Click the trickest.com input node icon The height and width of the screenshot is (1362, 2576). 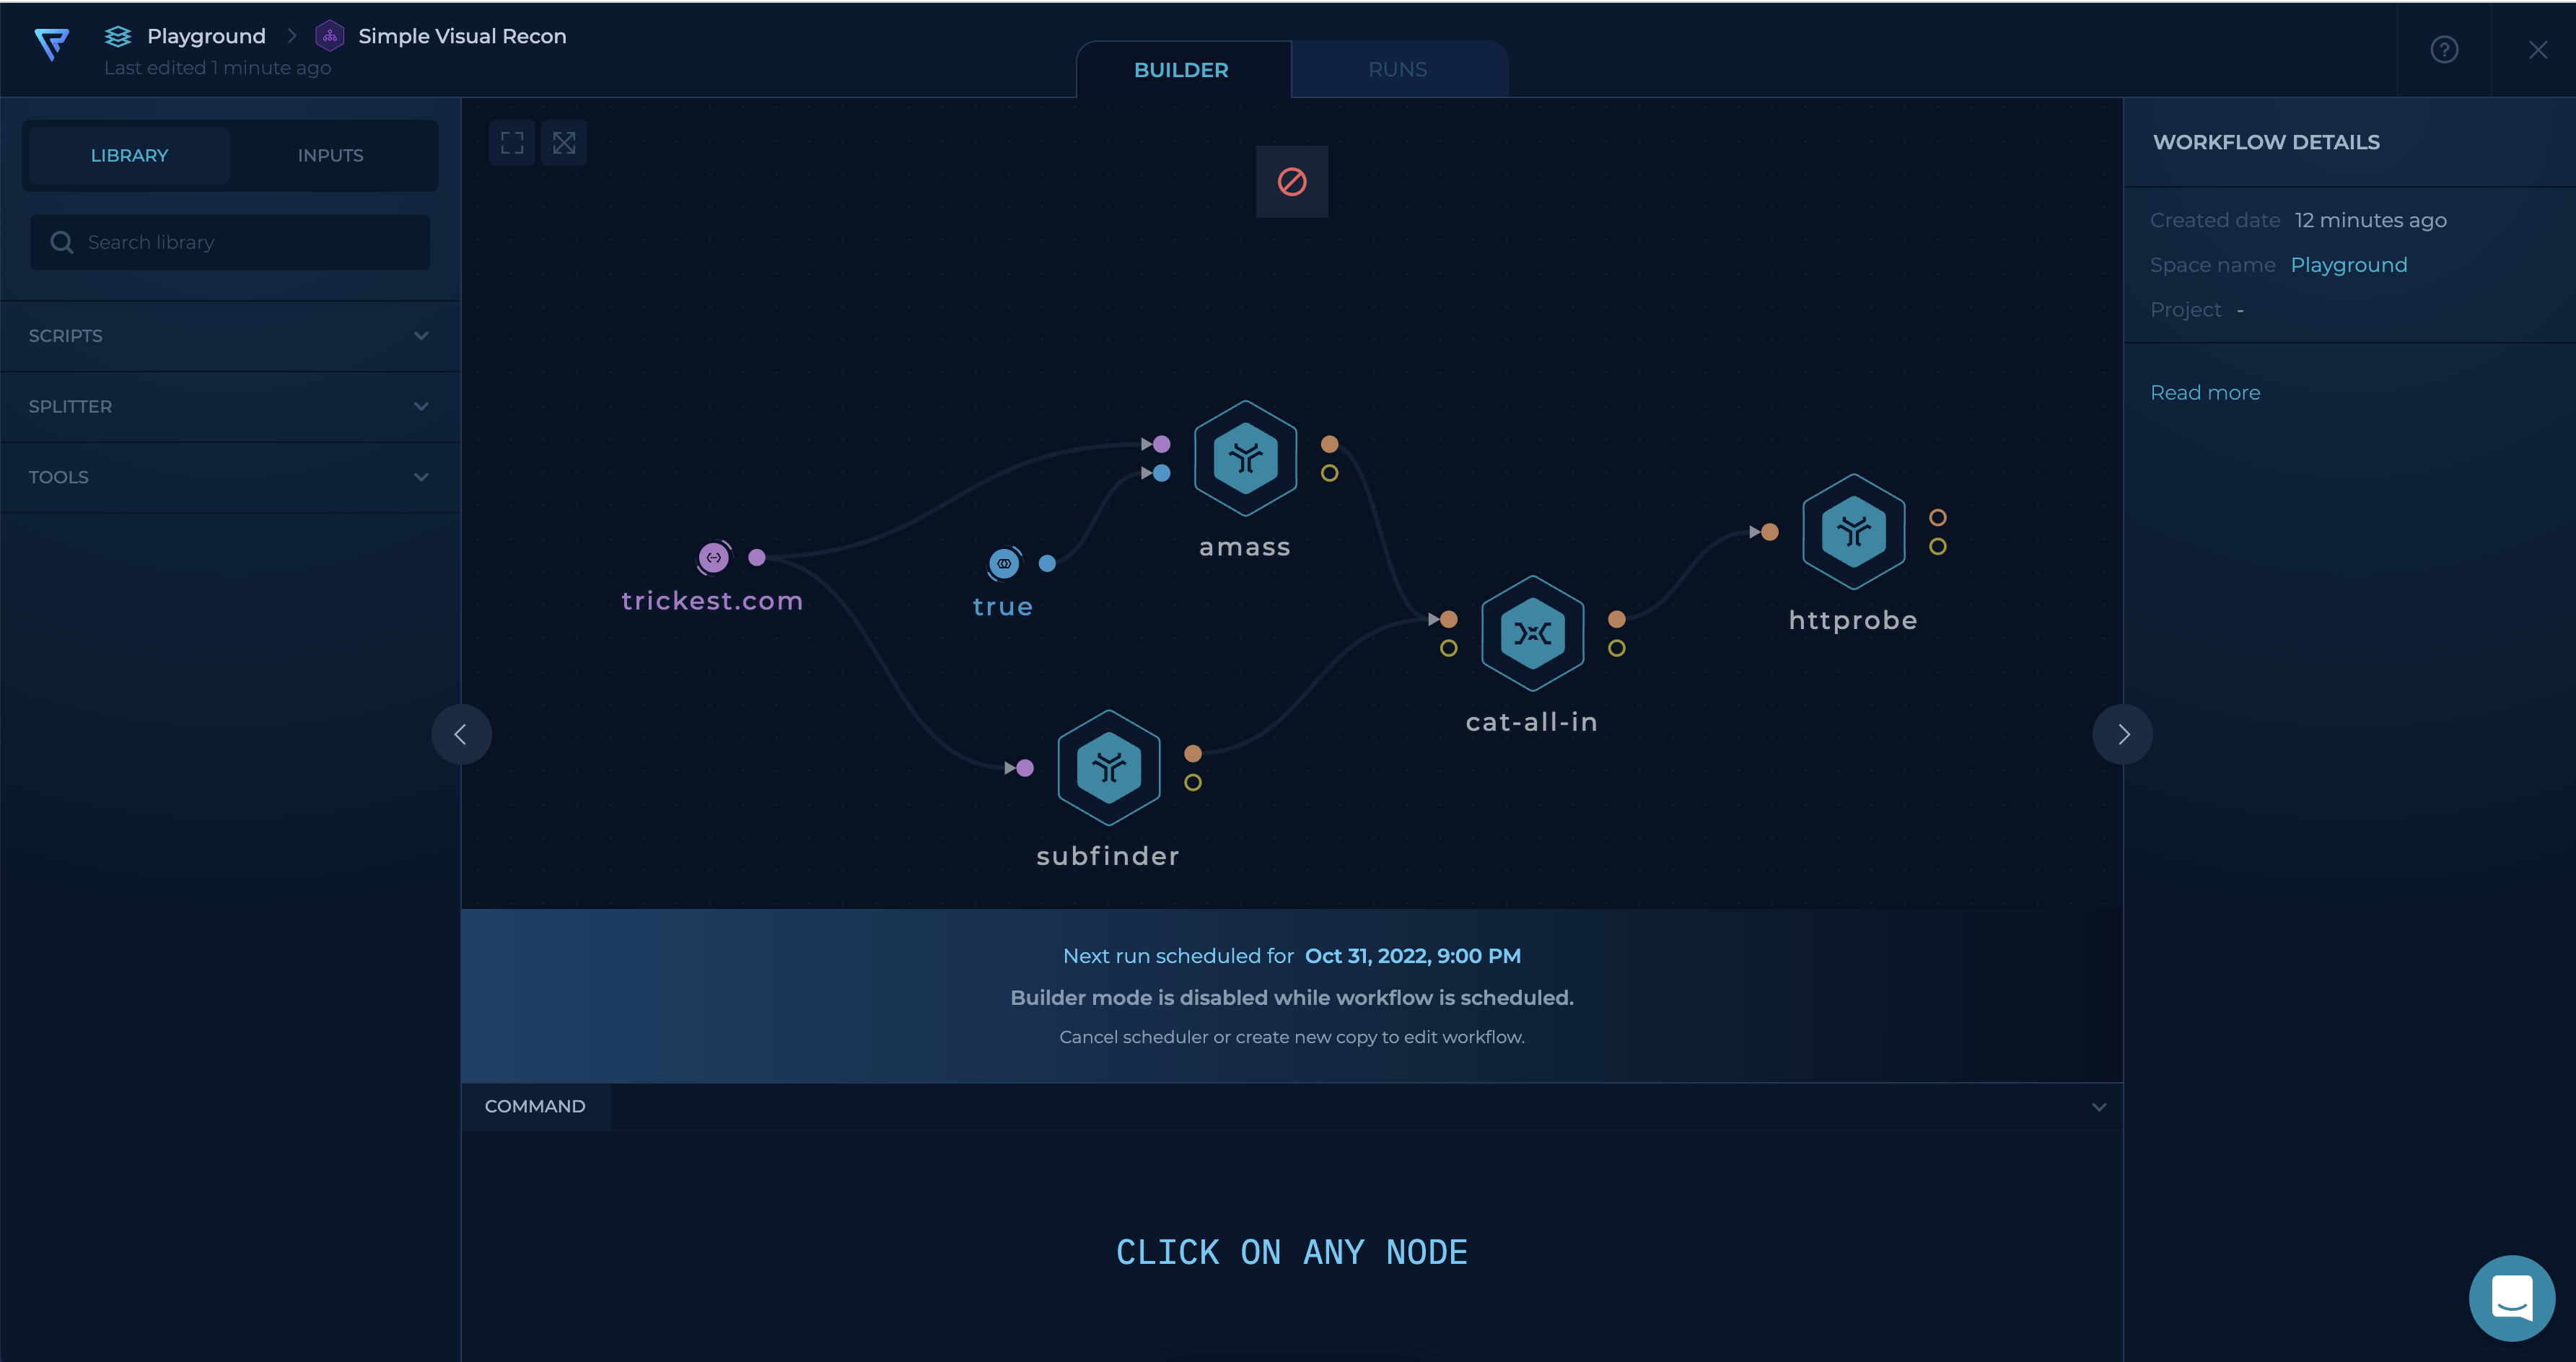[x=716, y=557]
